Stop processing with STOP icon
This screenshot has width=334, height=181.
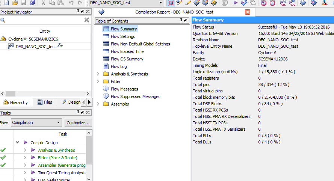click(x=225, y=3)
